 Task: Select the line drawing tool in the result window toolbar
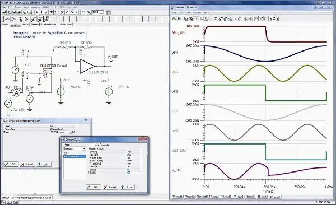235,19
